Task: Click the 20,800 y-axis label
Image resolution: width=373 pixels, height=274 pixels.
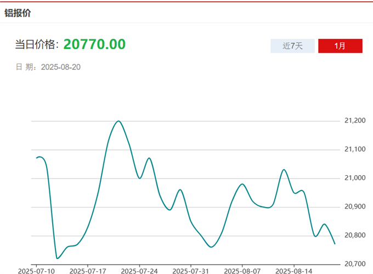Action: click(354, 236)
